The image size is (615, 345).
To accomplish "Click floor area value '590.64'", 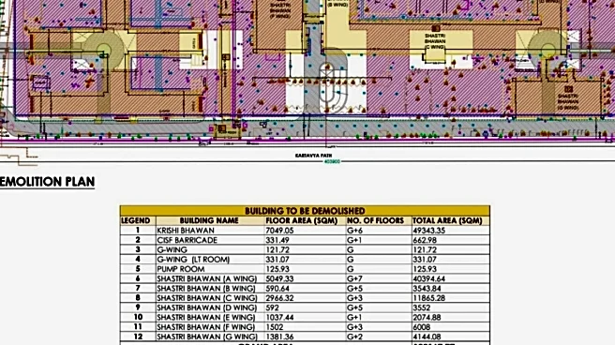I will coord(277,288).
